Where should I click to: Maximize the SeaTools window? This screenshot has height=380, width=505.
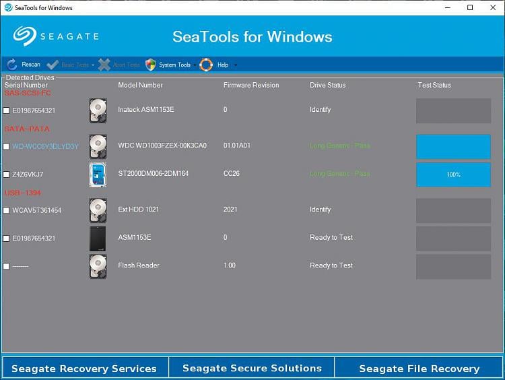click(x=470, y=7)
